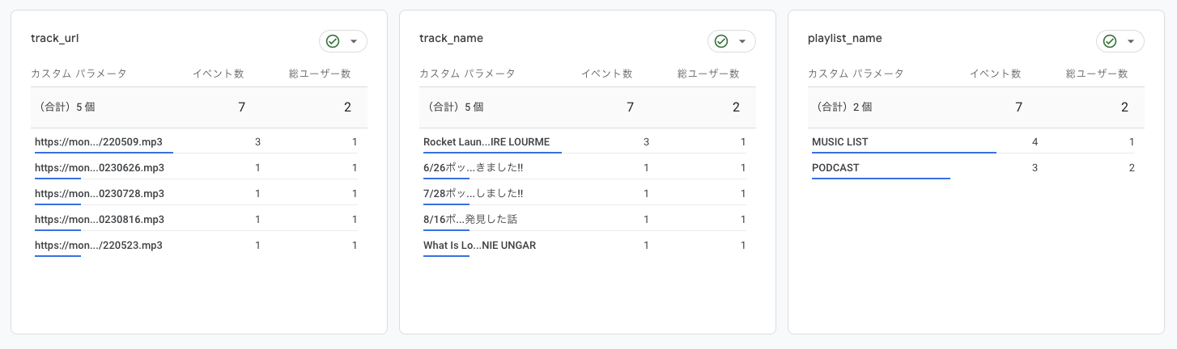
Task: Open the track_url card dropdown arrow
Action: (354, 41)
